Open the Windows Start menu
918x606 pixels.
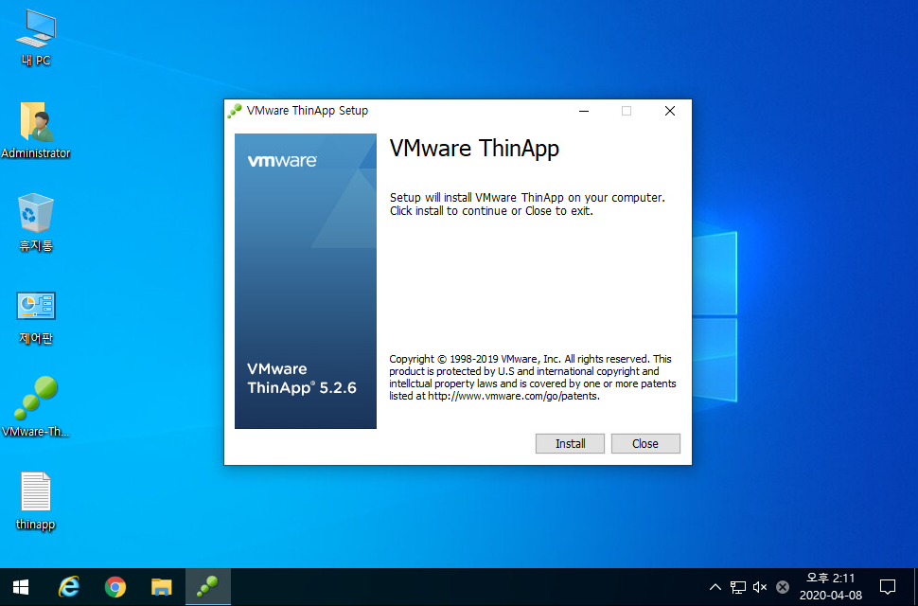(21, 587)
